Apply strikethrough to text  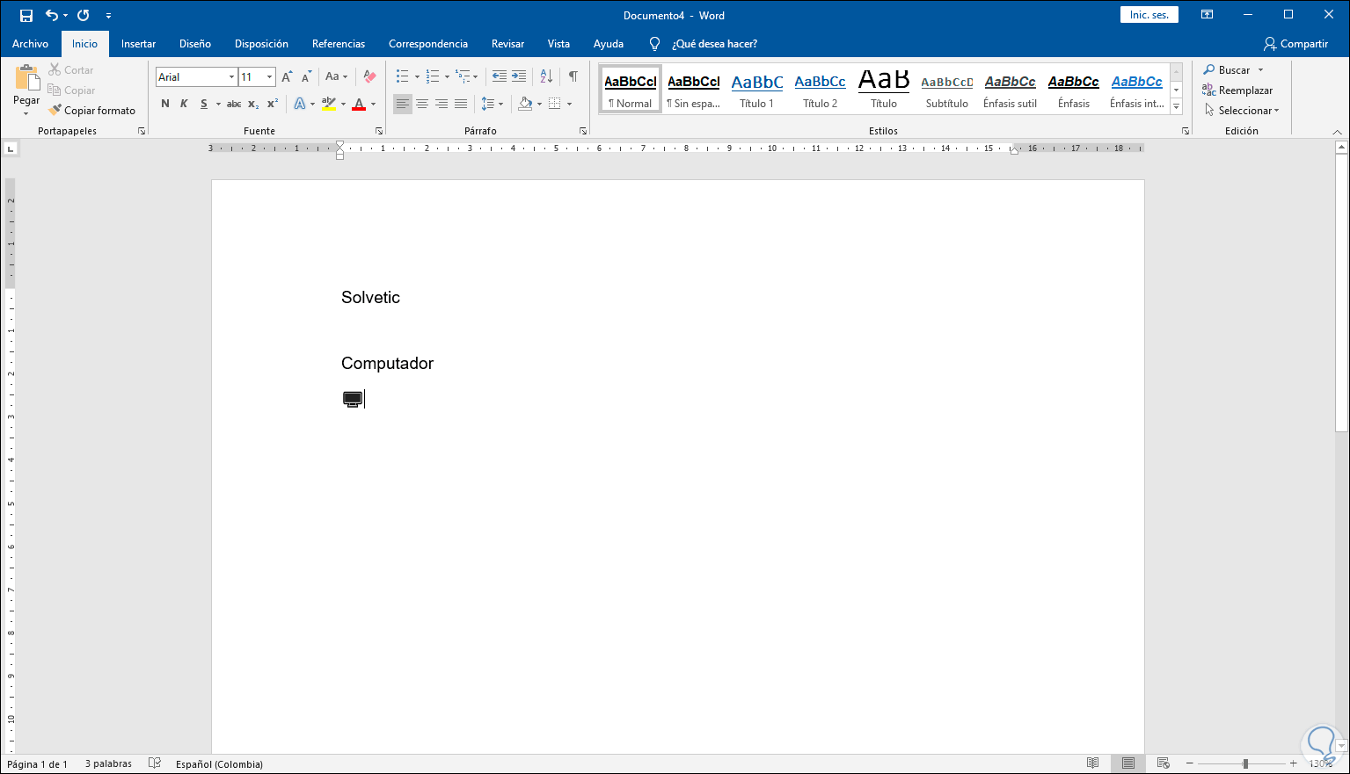point(234,104)
